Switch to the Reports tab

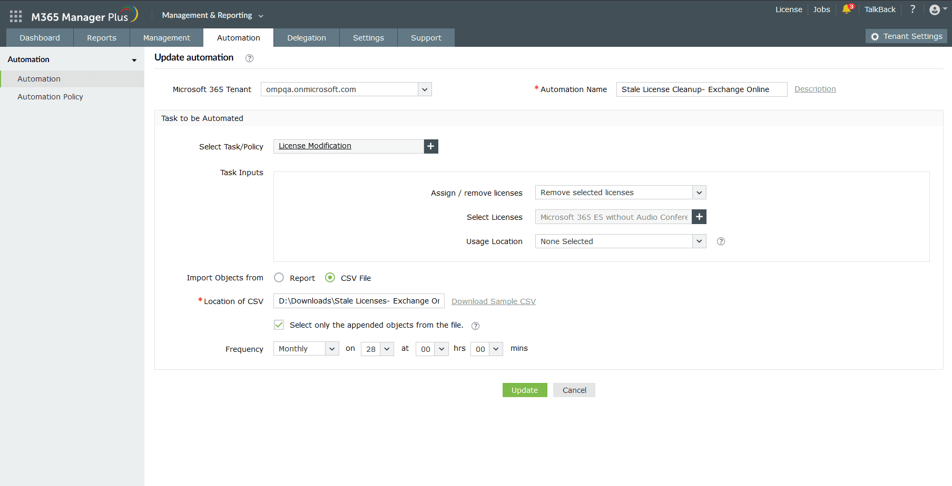click(x=101, y=37)
